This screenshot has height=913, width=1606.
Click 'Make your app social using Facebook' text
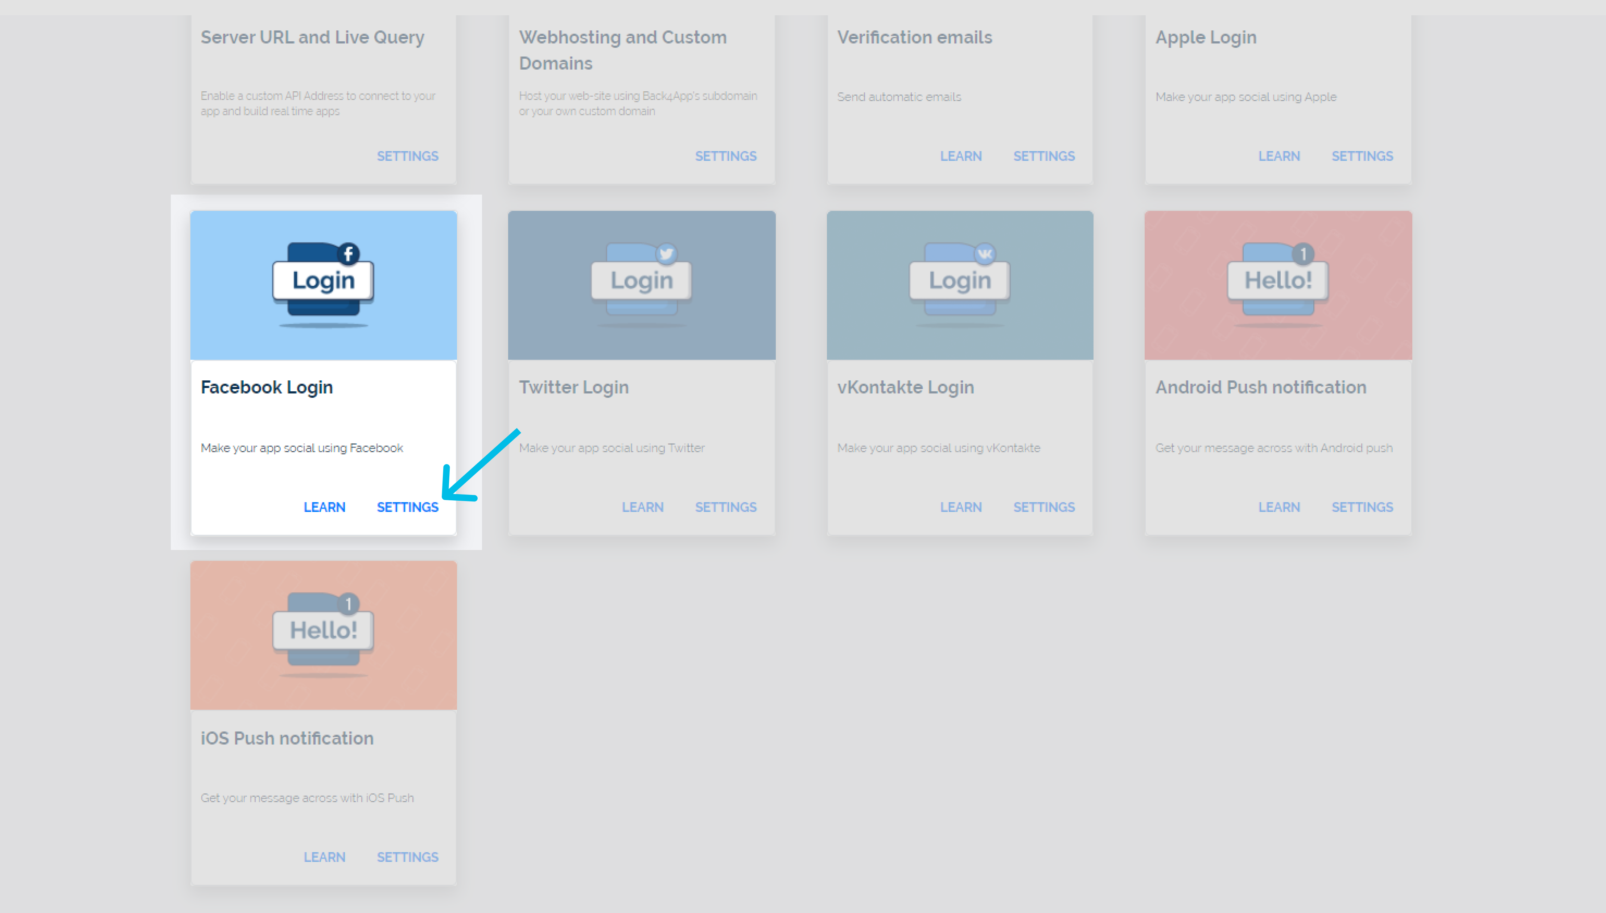302,448
